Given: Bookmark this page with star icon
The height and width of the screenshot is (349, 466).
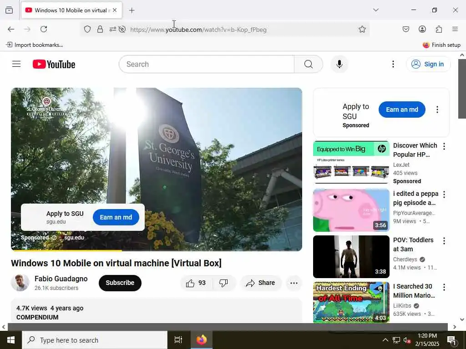Looking at the screenshot, I should point(362,29).
